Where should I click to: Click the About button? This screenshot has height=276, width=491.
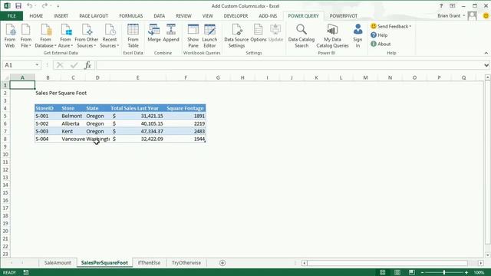pos(381,44)
